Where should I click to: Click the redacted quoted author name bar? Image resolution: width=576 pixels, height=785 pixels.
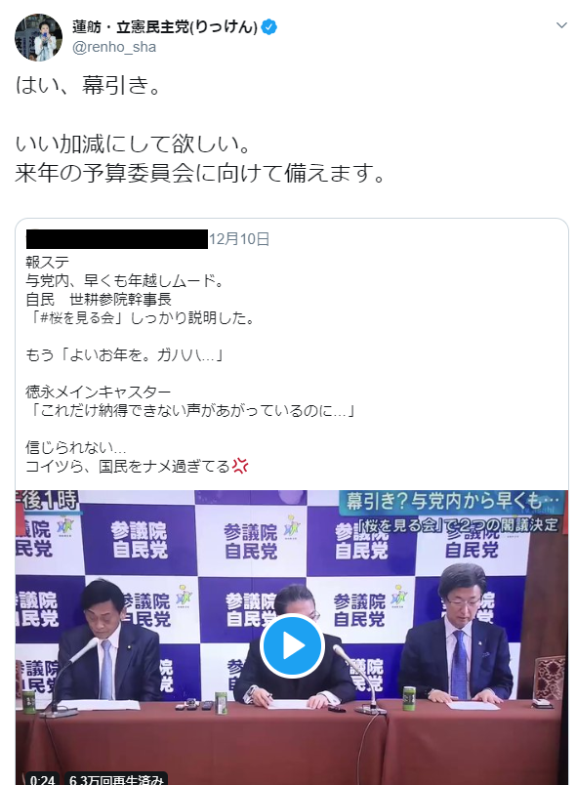(116, 239)
